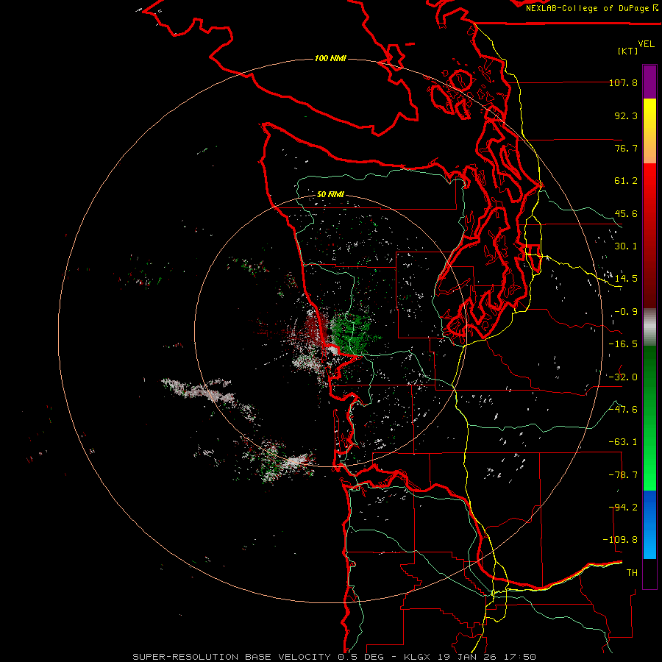Click the -109.8 legend value
The height and width of the screenshot is (662, 662).
(620, 540)
